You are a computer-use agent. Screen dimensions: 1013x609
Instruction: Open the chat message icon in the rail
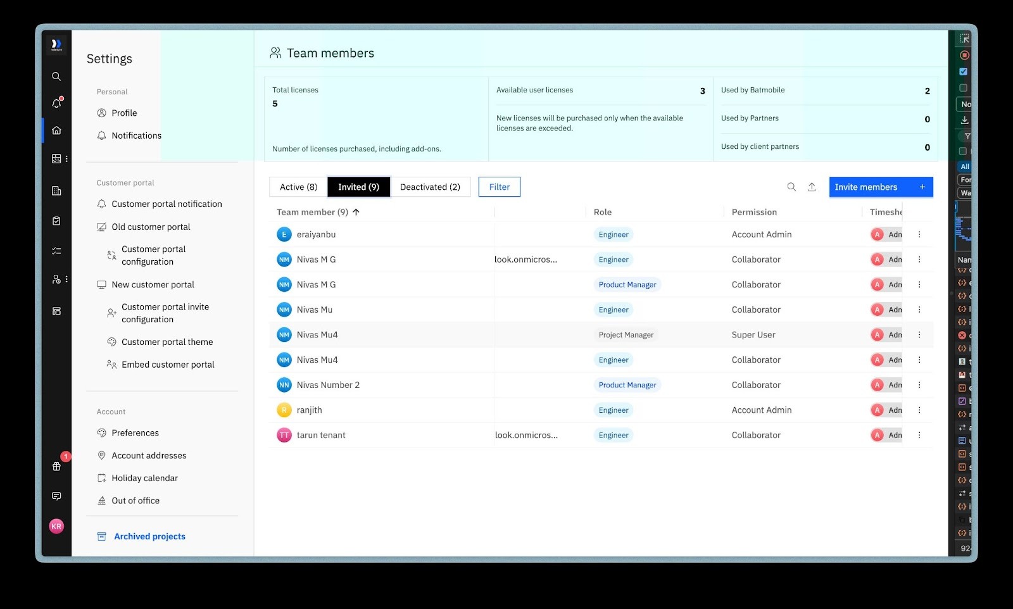56,496
